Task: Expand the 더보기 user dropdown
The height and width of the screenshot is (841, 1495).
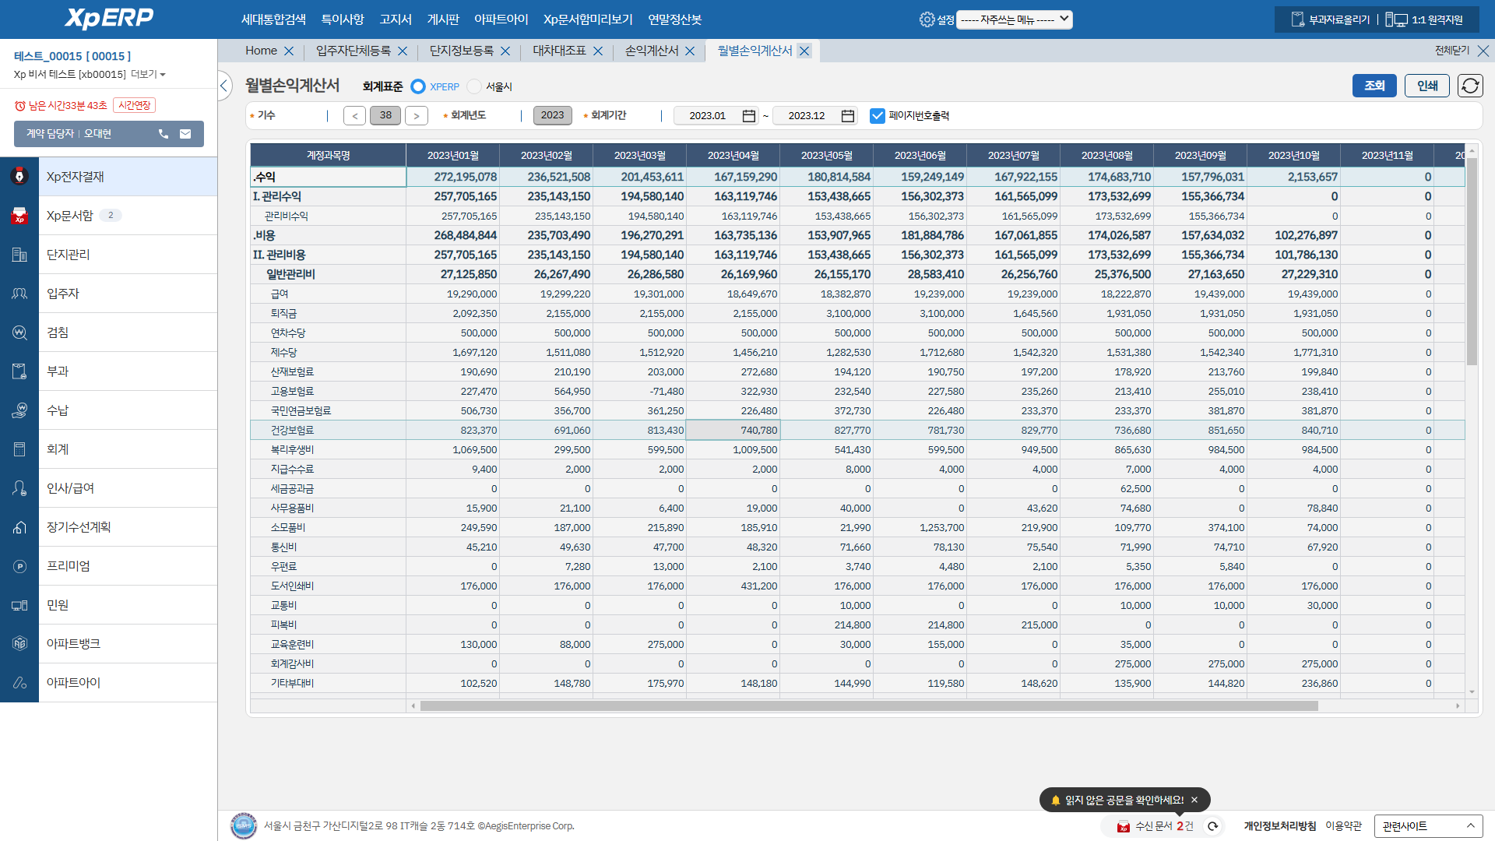Action: tap(149, 75)
